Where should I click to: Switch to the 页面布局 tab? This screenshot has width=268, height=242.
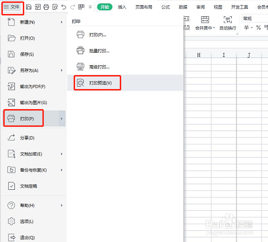[x=144, y=7]
